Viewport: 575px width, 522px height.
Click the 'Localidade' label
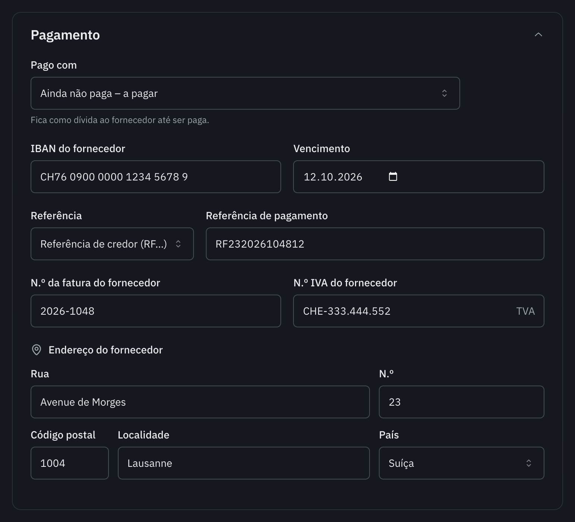144,435
